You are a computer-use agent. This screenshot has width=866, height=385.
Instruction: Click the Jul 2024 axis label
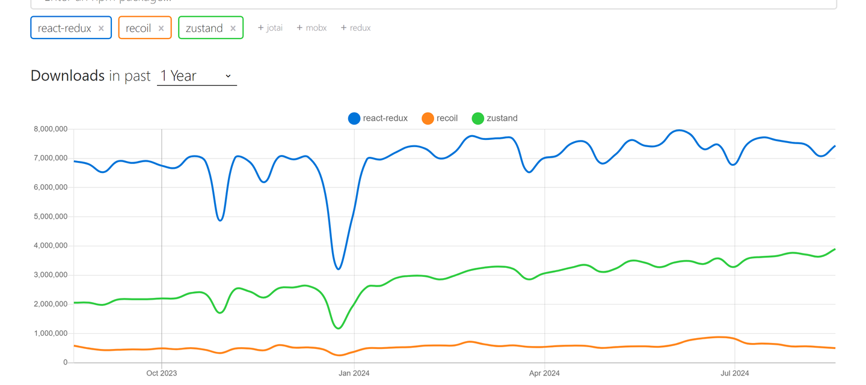(x=734, y=373)
